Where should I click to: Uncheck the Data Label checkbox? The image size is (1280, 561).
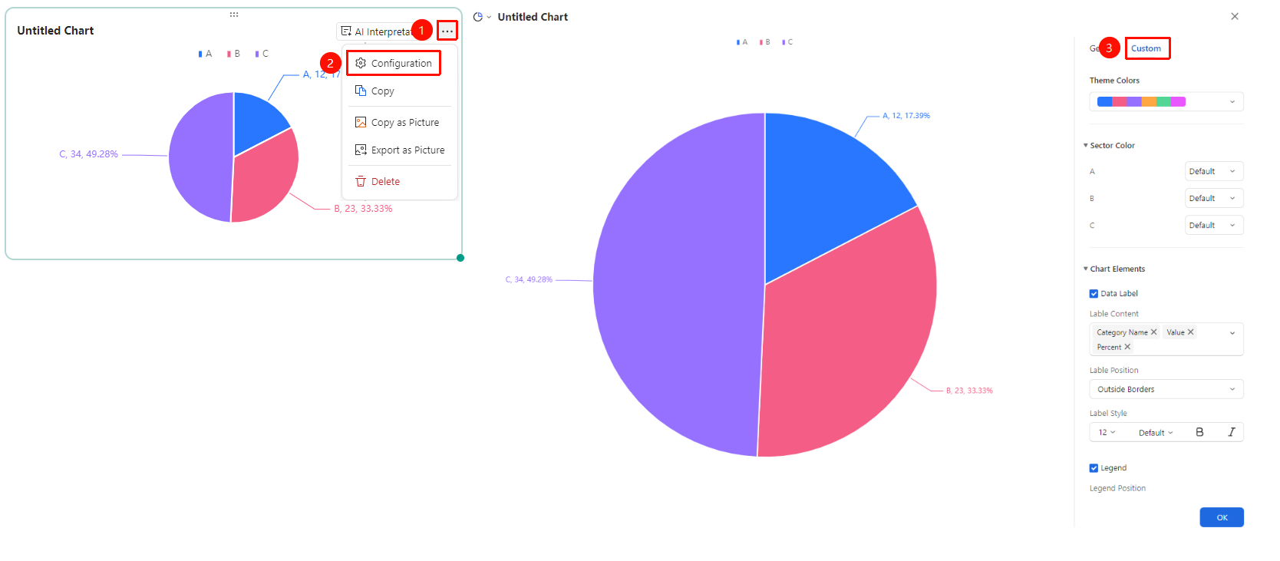(1094, 293)
